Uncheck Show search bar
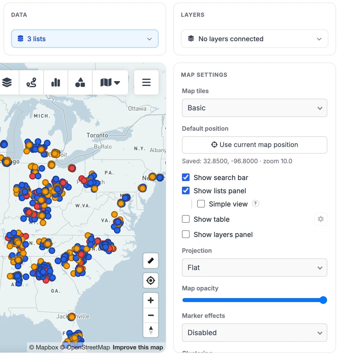 click(x=186, y=177)
